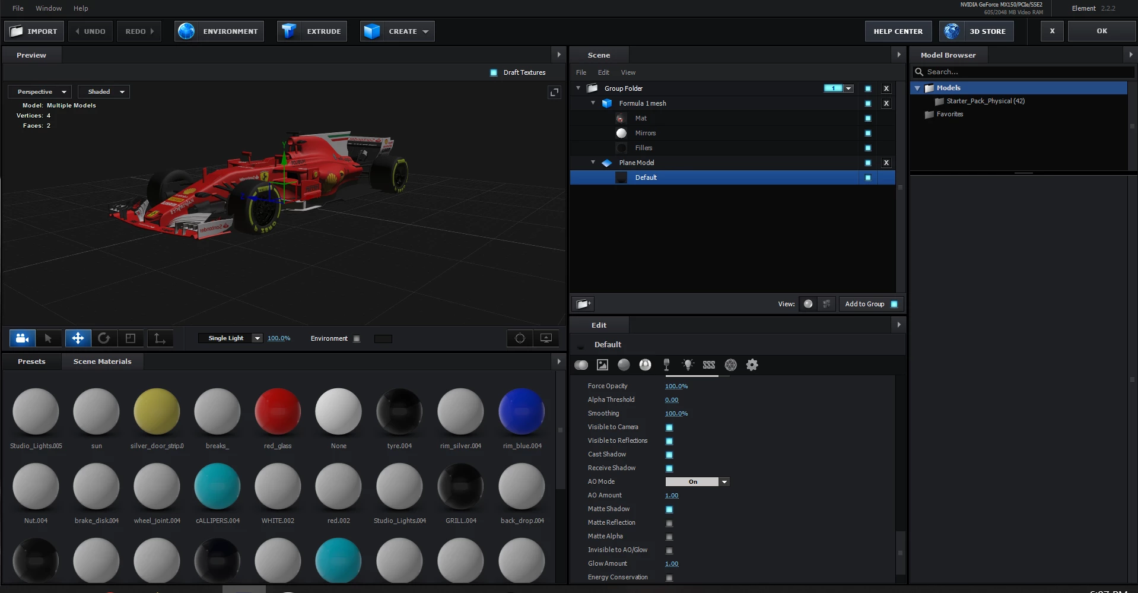Select the red_glass material sphere
1138x593 pixels.
pos(278,411)
